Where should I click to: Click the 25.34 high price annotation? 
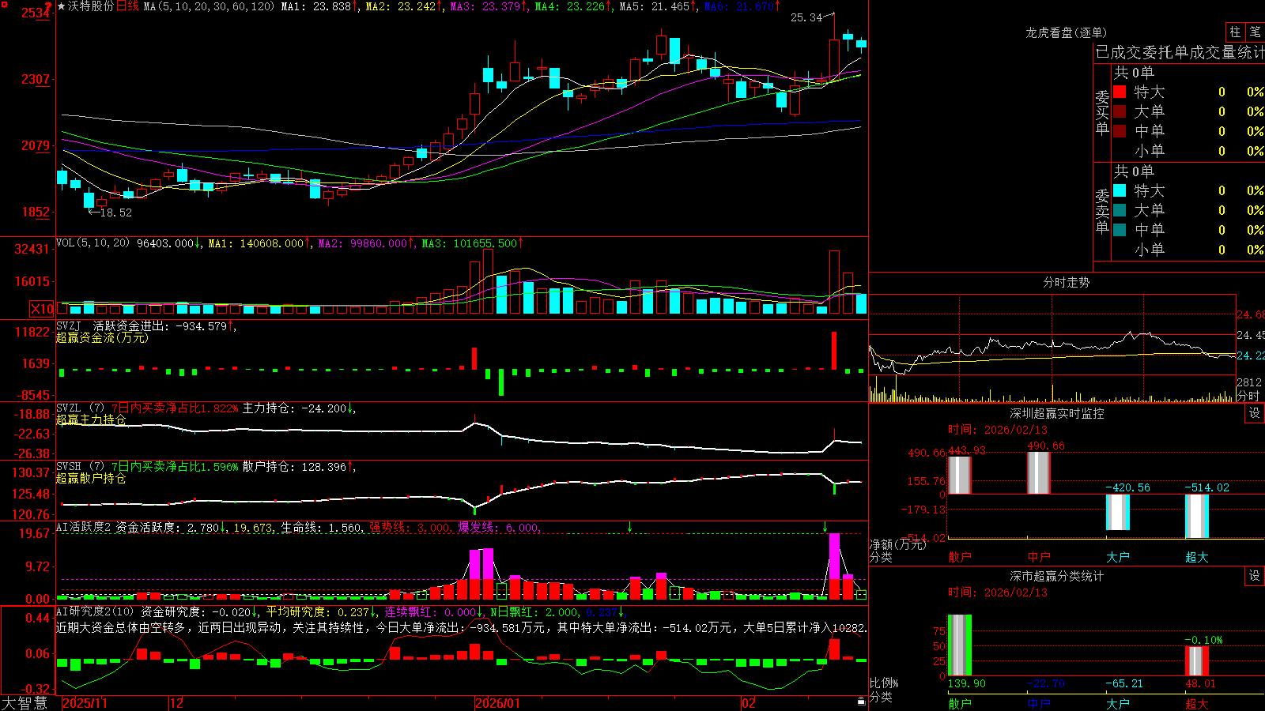point(806,17)
